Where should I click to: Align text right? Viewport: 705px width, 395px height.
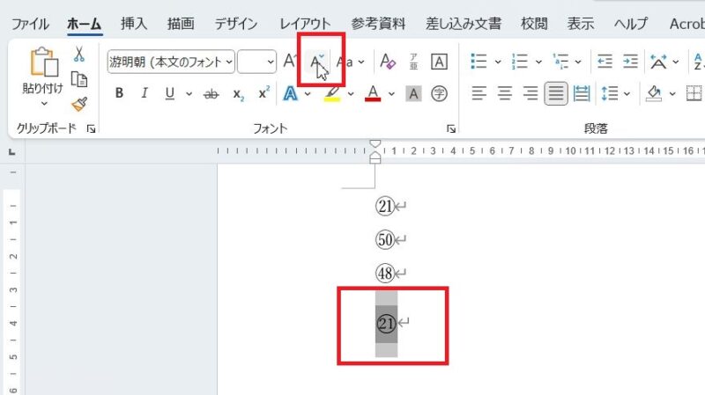pos(531,93)
